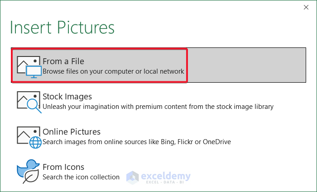Click 'Browse files on your computer' description
317x192 pixels.
click(113, 71)
